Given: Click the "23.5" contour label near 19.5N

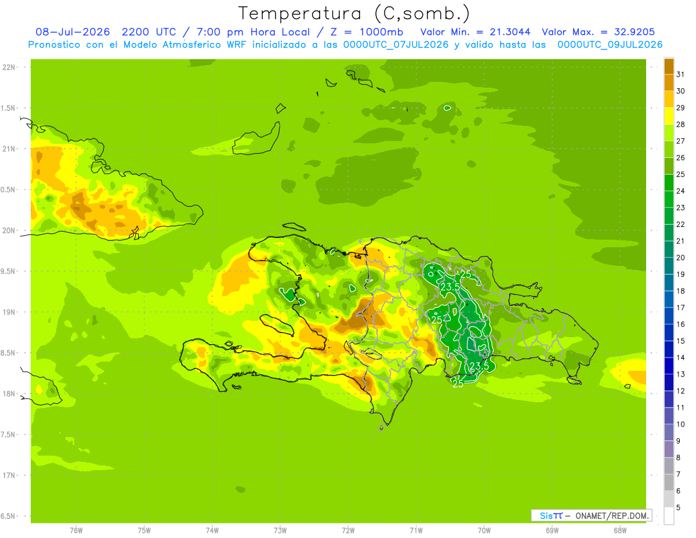Looking at the screenshot, I should (x=450, y=287).
